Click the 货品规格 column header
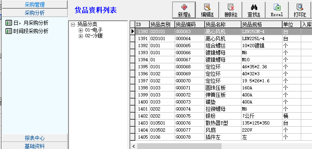This screenshot has width=312, height=149. click(262, 24)
